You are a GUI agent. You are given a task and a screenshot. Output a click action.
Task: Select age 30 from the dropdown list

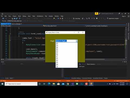click(x=67, y=50)
